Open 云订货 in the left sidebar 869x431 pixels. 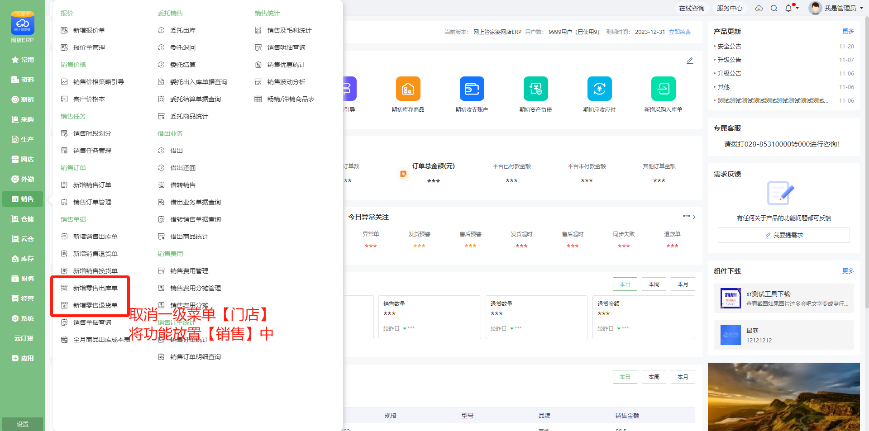tap(23, 338)
